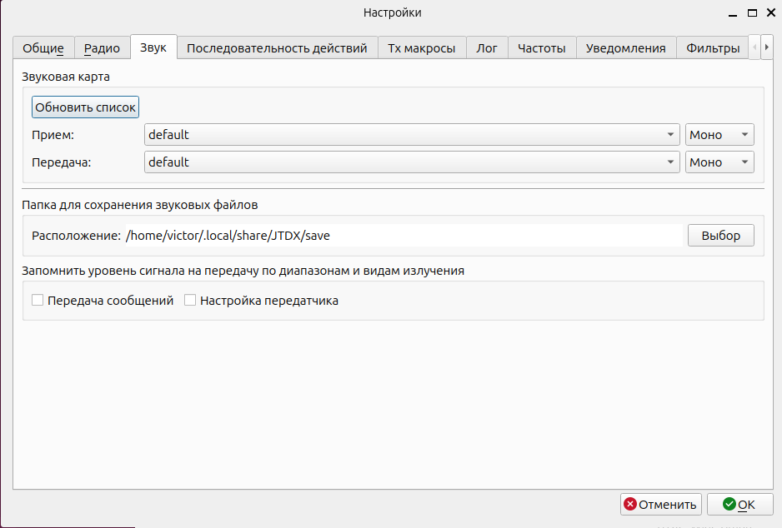Close the Настройки window
Image resolution: width=782 pixels, height=528 pixels.
point(771,13)
